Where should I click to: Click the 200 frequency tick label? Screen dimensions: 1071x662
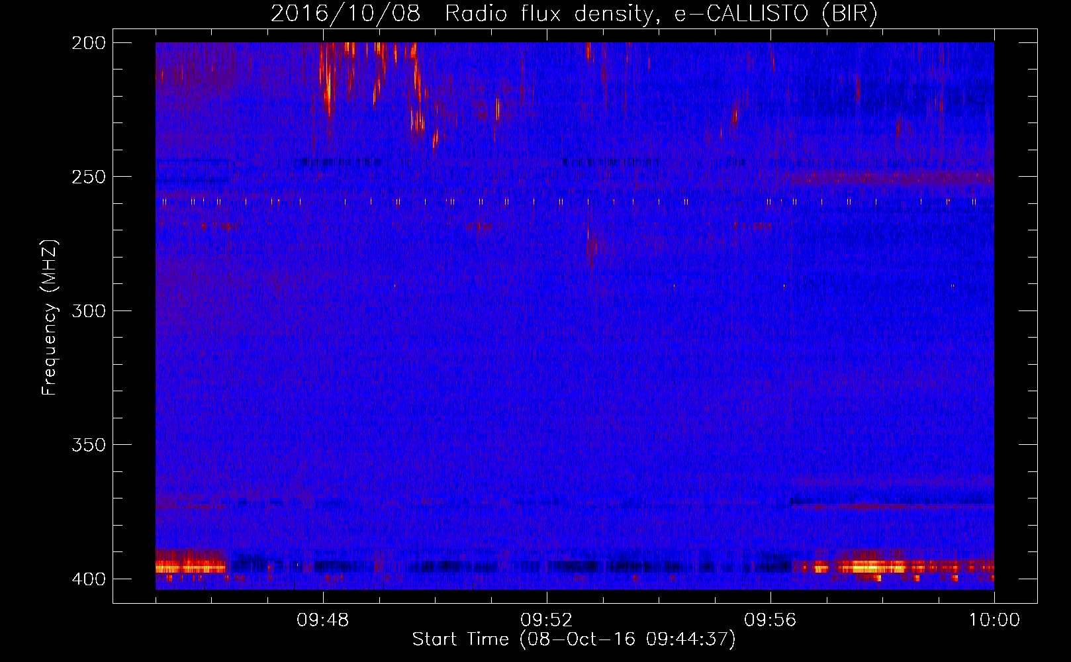click(88, 43)
